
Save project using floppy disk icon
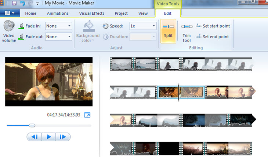(x=14, y=3)
